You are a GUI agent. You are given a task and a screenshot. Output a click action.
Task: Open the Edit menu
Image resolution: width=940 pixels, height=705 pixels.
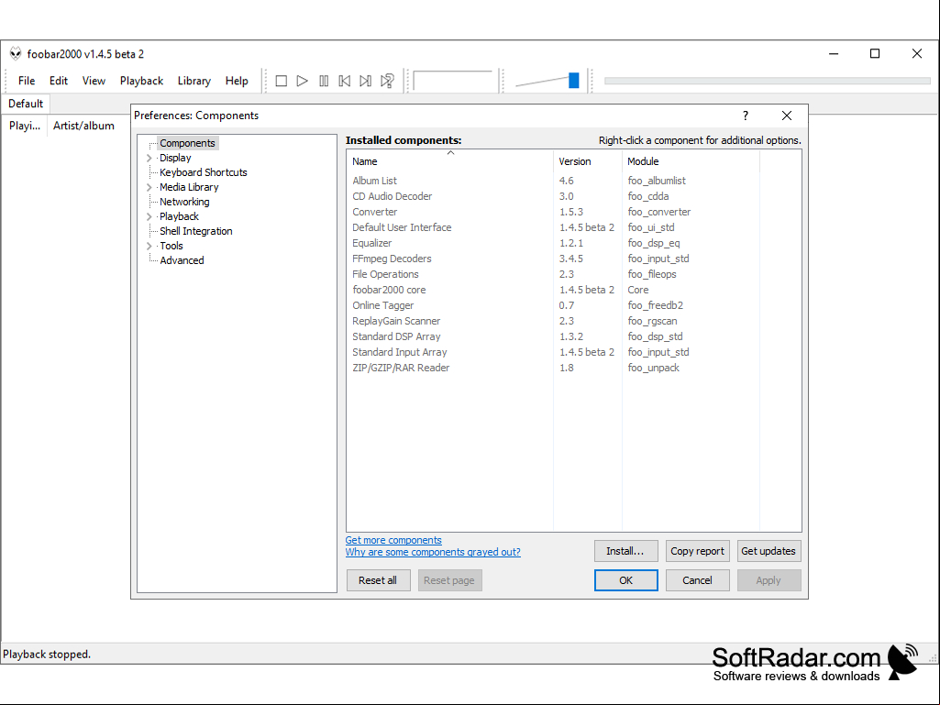click(x=59, y=81)
